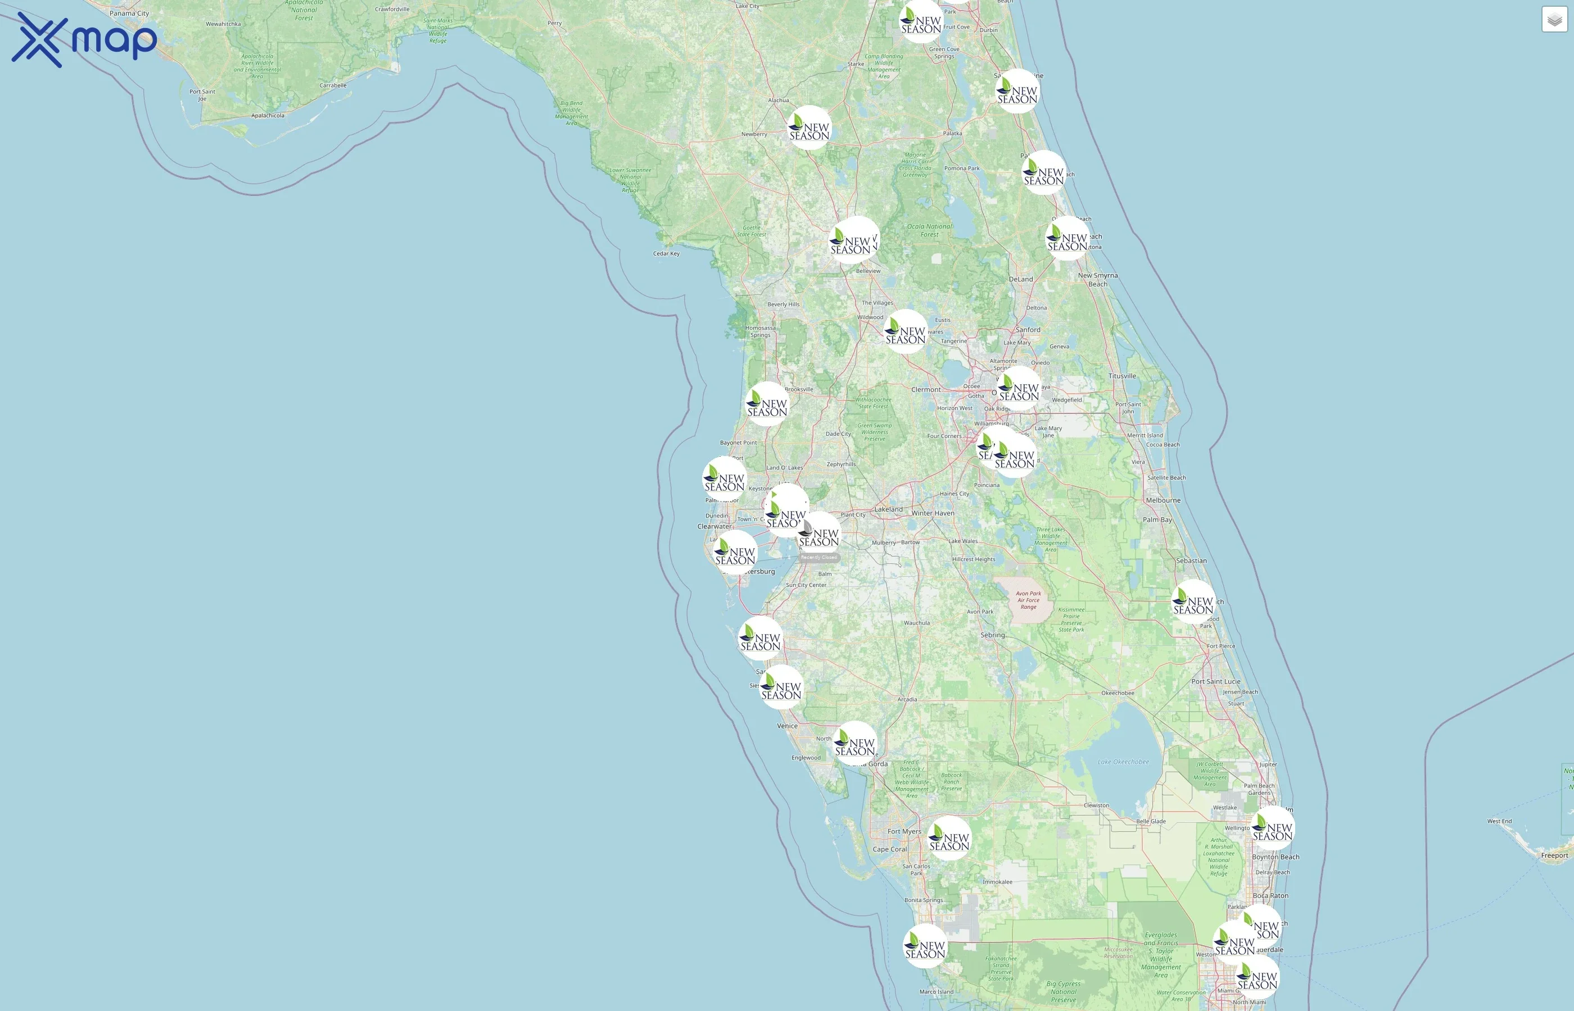The image size is (1574, 1011).
Task: Click the Boca Raton label
Action: 1270,895
